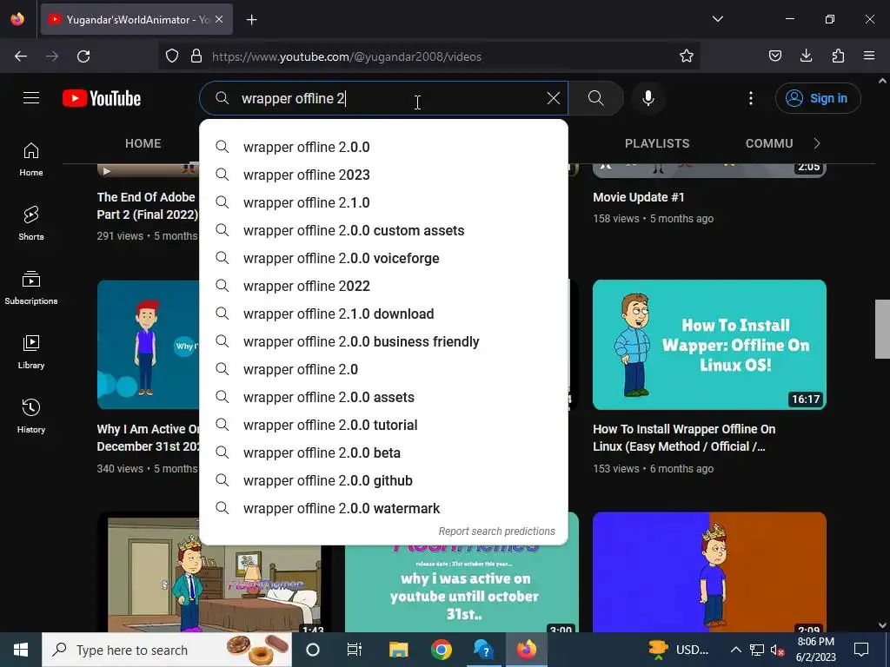Open the YouTube guide hamburger menu
Screen dimensions: 890x667
[x=31, y=98]
